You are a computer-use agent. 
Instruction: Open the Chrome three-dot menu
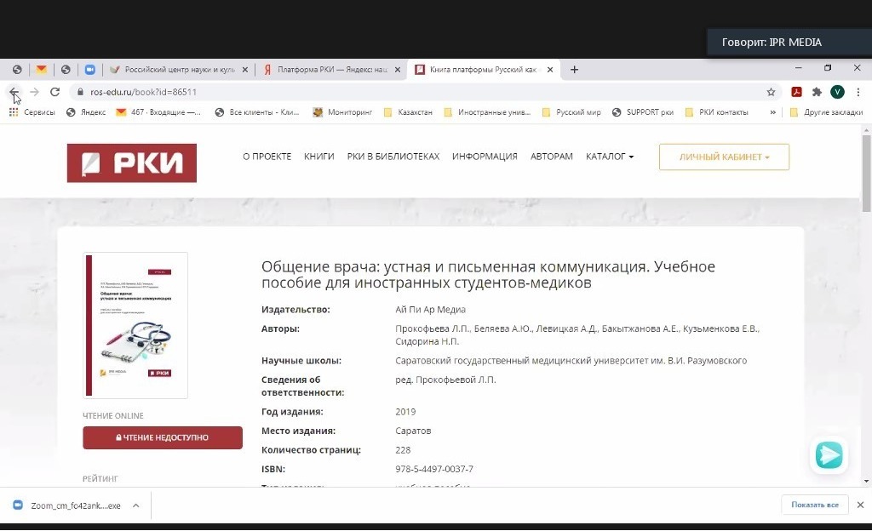pyautogui.click(x=858, y=92)
